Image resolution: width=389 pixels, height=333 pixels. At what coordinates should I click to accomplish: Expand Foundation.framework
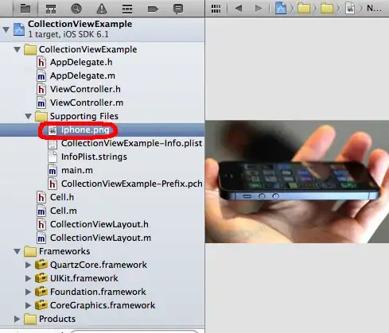28,292
